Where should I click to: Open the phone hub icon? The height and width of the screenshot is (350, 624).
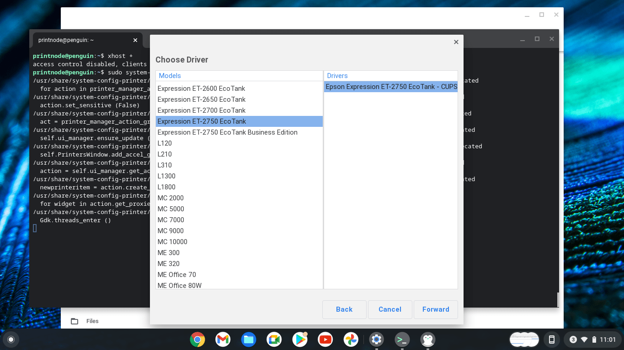click(552, 340)
